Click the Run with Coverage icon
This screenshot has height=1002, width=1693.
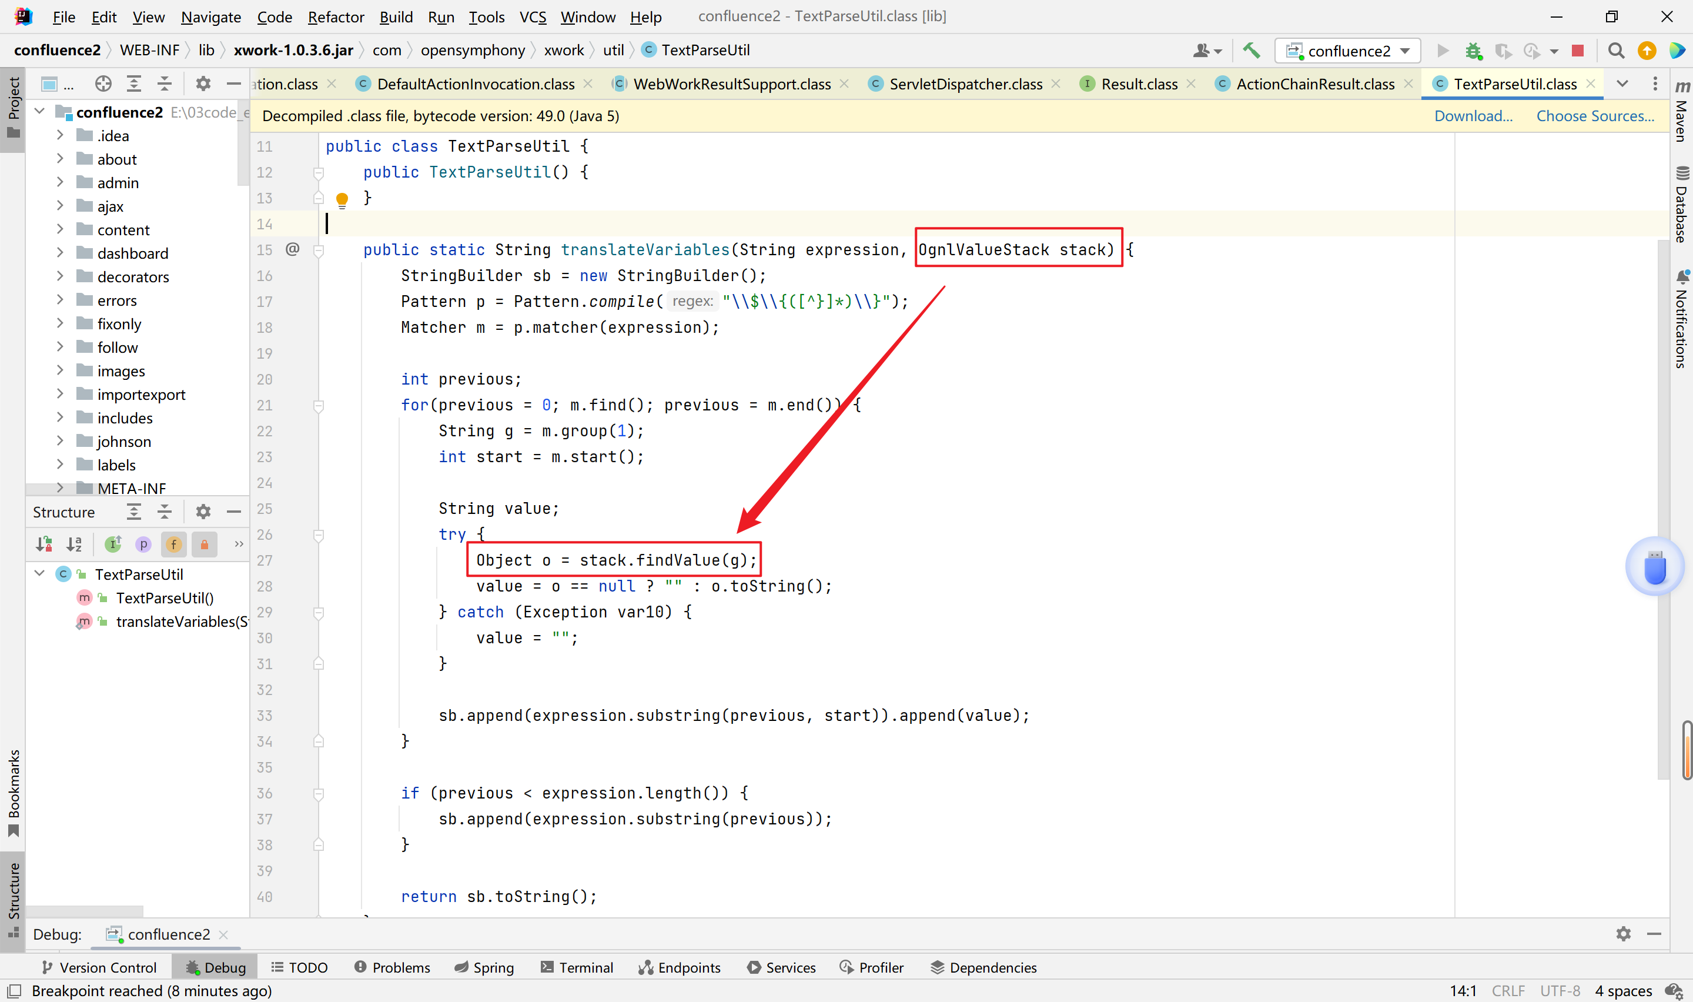(1503, 51)
